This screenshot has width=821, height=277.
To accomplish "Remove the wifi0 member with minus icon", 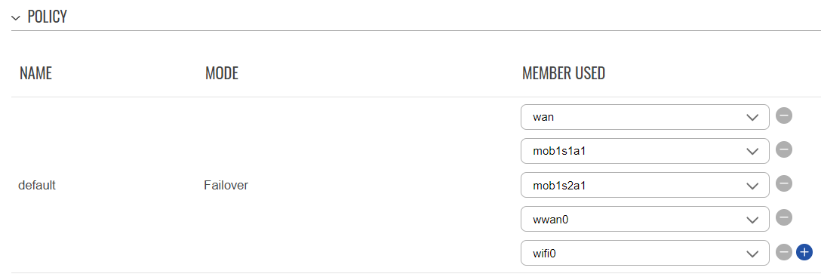I will [x=784, y=252].
